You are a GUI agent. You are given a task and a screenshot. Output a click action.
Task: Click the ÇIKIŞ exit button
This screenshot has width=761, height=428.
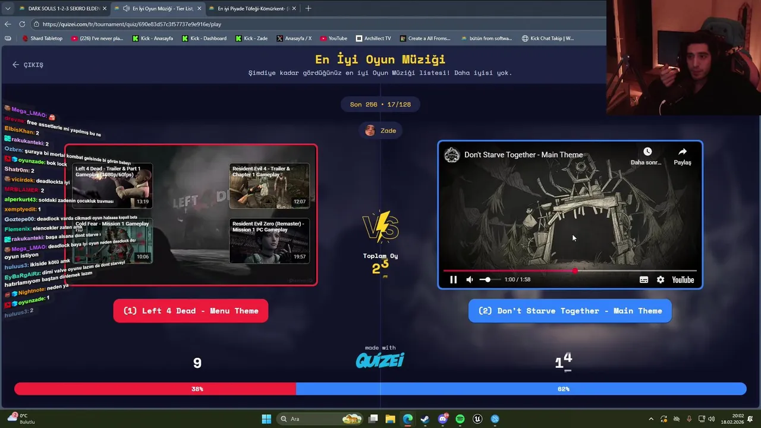[28, 65]
